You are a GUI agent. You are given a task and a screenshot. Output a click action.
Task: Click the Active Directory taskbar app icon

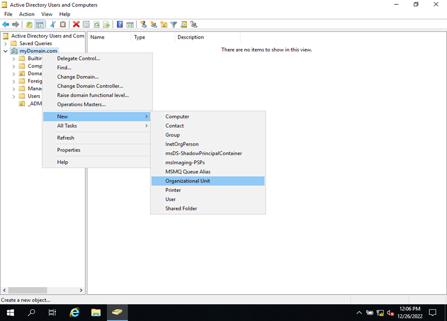pyautogui.click(x=117, y=313)
